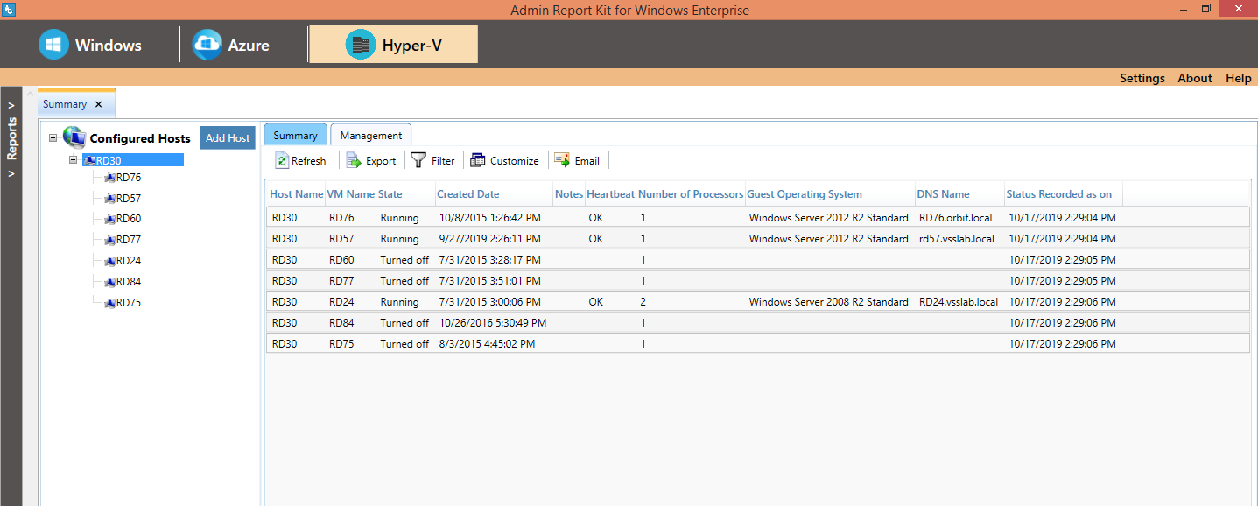Click the Add Host button
Screen dimensions: 1258x506
(228, 137)
